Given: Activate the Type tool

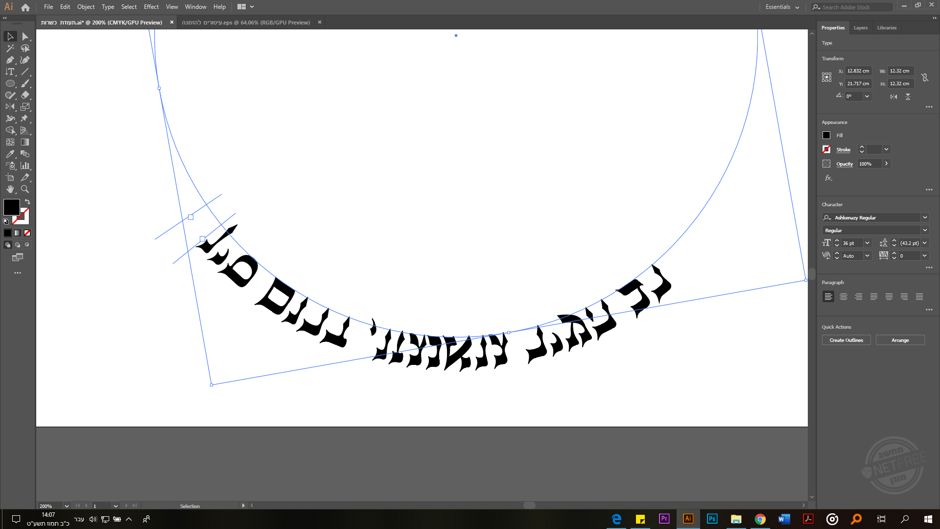Looking at the screenshot, I should point(10,72).
